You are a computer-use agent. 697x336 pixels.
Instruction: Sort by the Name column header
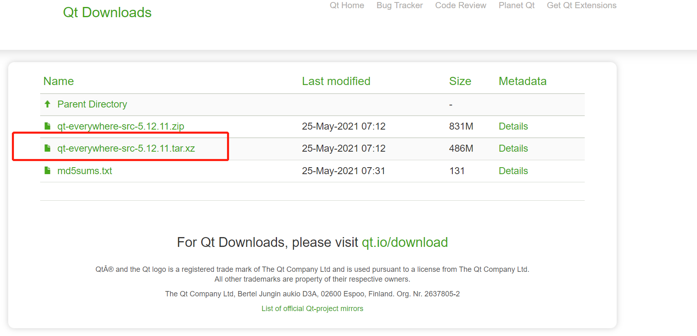(x=59, y=81)
